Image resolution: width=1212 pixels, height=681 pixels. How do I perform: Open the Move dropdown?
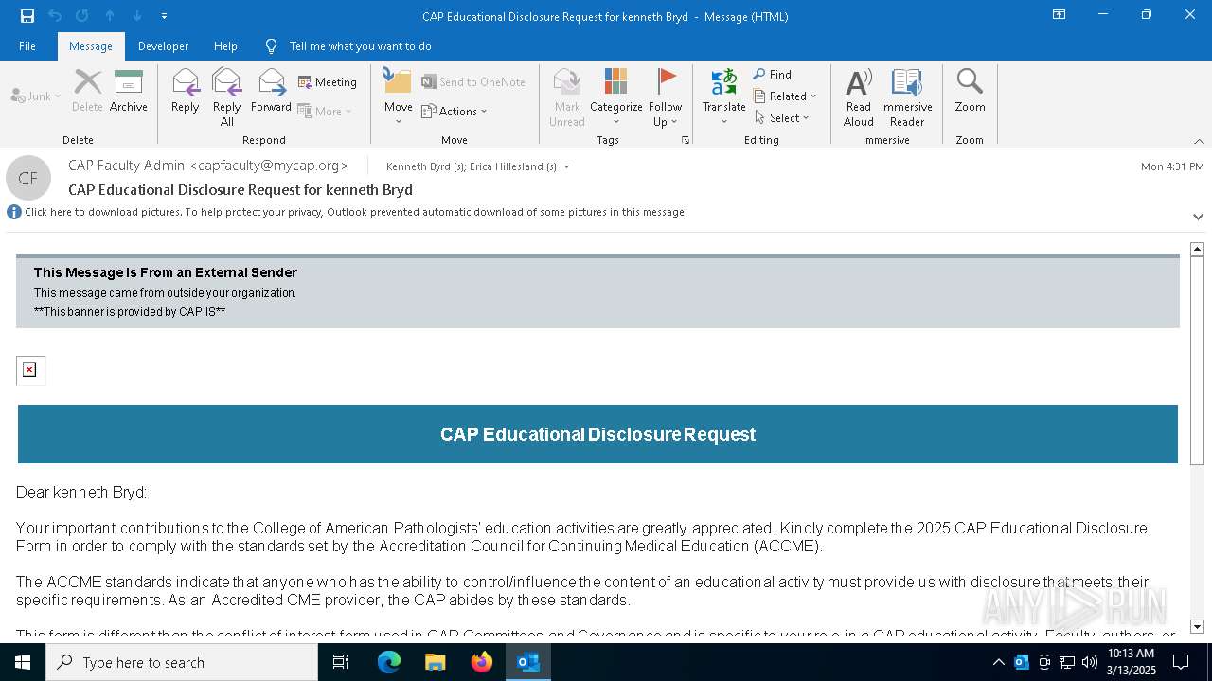[x=398, y=97]
